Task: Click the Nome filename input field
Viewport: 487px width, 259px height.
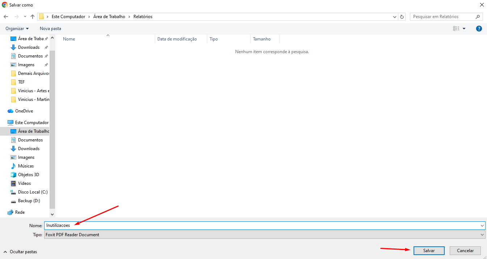Action: (261, 225)
